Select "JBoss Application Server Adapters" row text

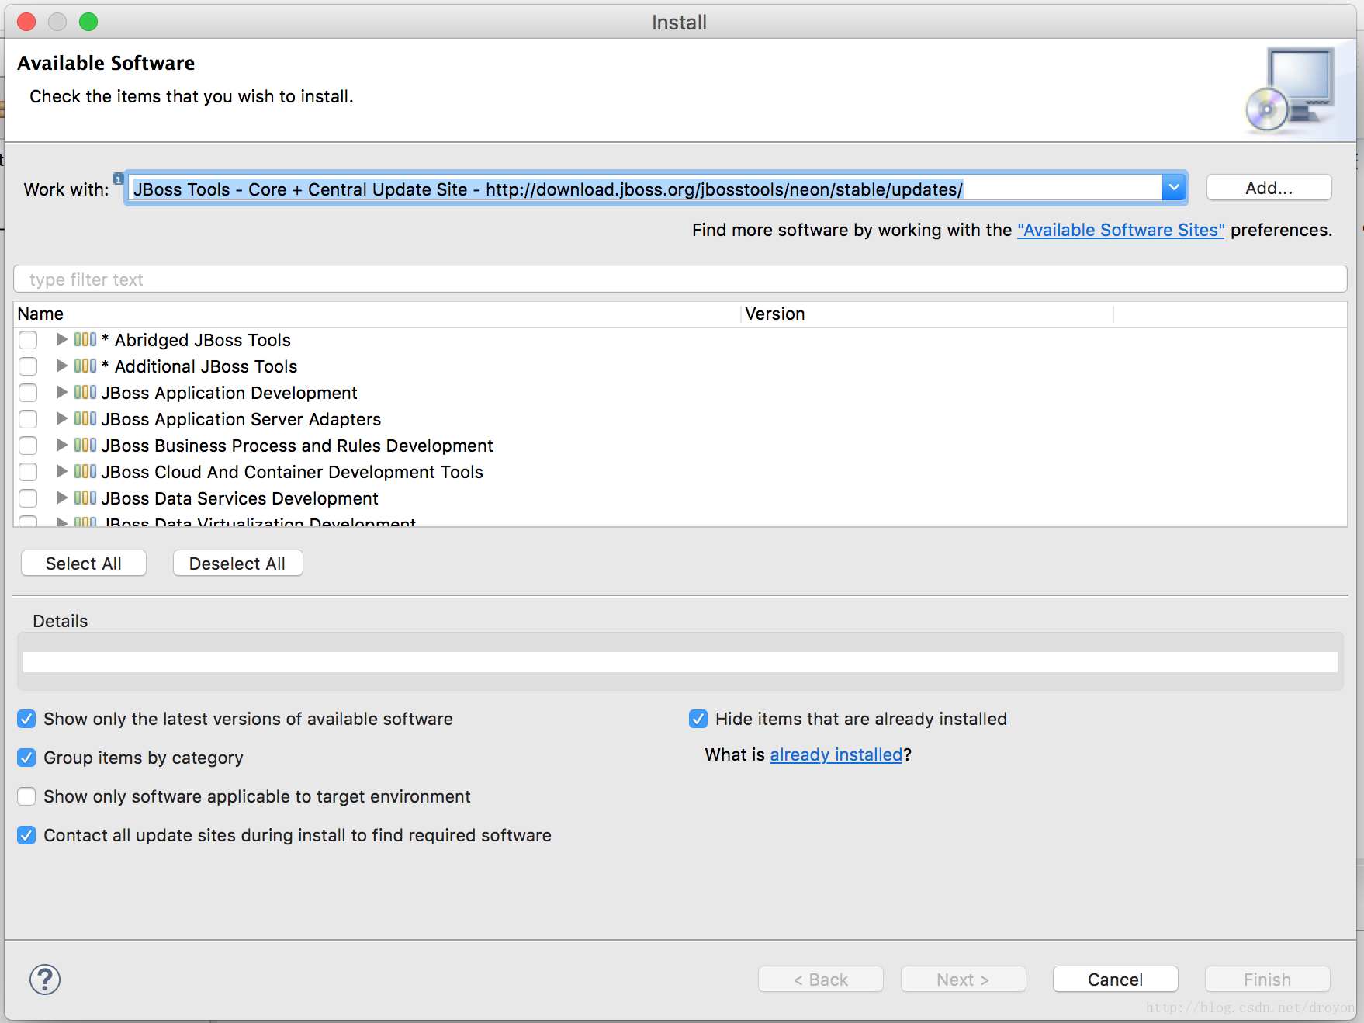pyautogui.click(x=241, y=419)
